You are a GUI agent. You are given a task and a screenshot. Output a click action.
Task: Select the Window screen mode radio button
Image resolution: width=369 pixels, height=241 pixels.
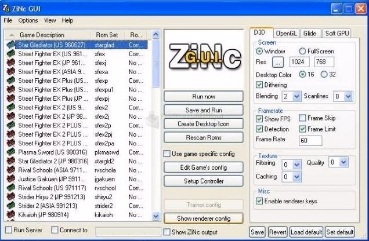tap(259, 51)
